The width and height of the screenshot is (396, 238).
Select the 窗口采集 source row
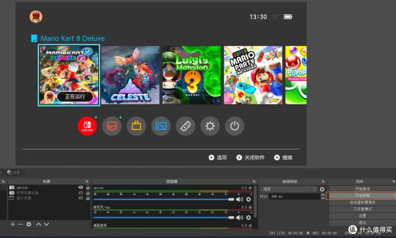click(49, 198)
